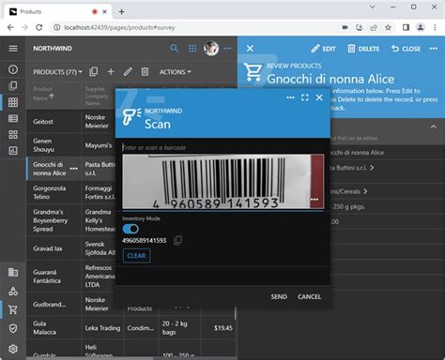Viewport: 445px width, 360px height.
Task: Click Close in the review panel
Action: tap(406, 49)
